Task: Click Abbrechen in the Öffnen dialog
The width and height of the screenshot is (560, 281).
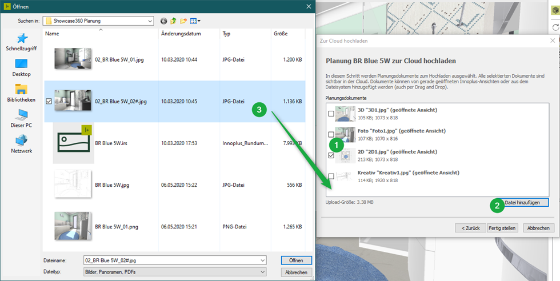Action: [x=296, y=272]
